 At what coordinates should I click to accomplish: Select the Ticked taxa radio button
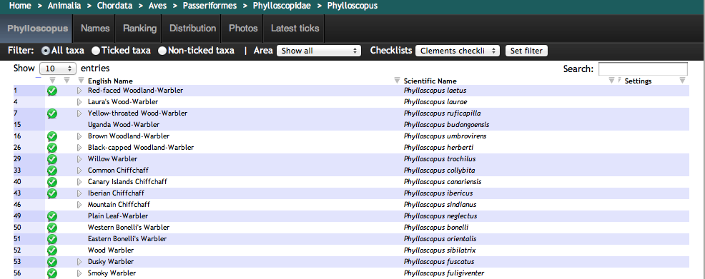point(96,51)
